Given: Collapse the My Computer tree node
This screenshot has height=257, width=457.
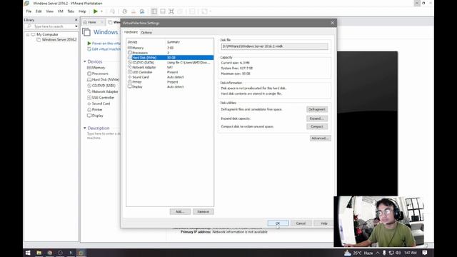Looking at the screenshot, I should [28, 35].
